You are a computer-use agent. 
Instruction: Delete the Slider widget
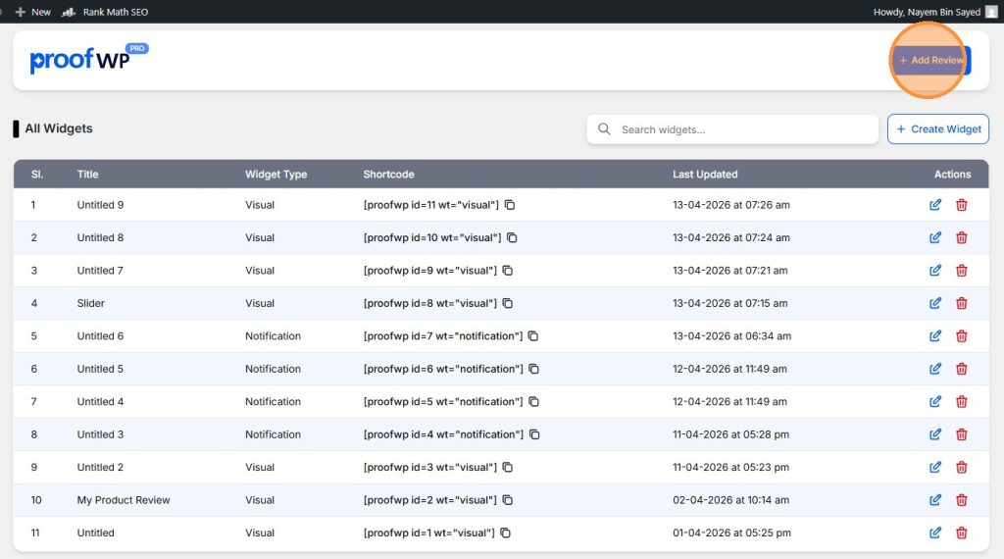point(961,303)
